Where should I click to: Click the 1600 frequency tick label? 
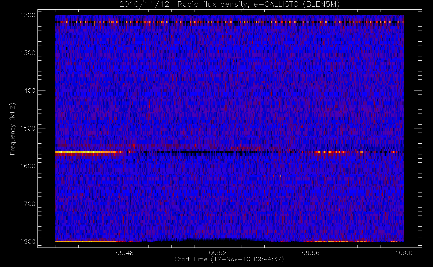[x=28, y=166]
